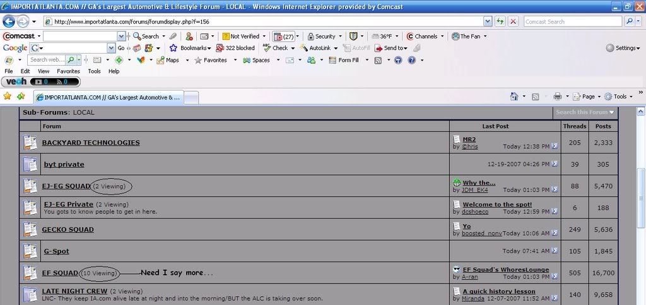Open the BACKYARD TECHNOLOGIES forum link
This screenshot has width=646, height=305.
click(x=91, y=143)
